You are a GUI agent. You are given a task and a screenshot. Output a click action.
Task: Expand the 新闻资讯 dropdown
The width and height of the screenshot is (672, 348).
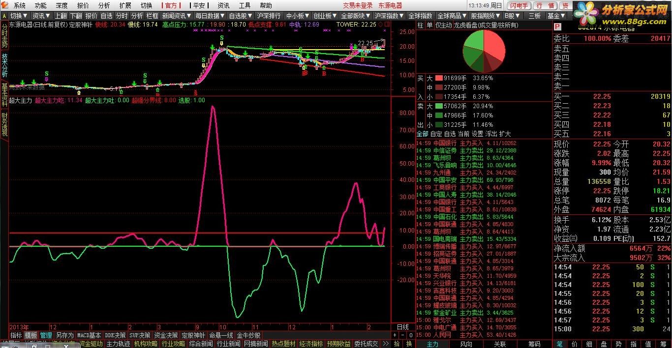176,16
